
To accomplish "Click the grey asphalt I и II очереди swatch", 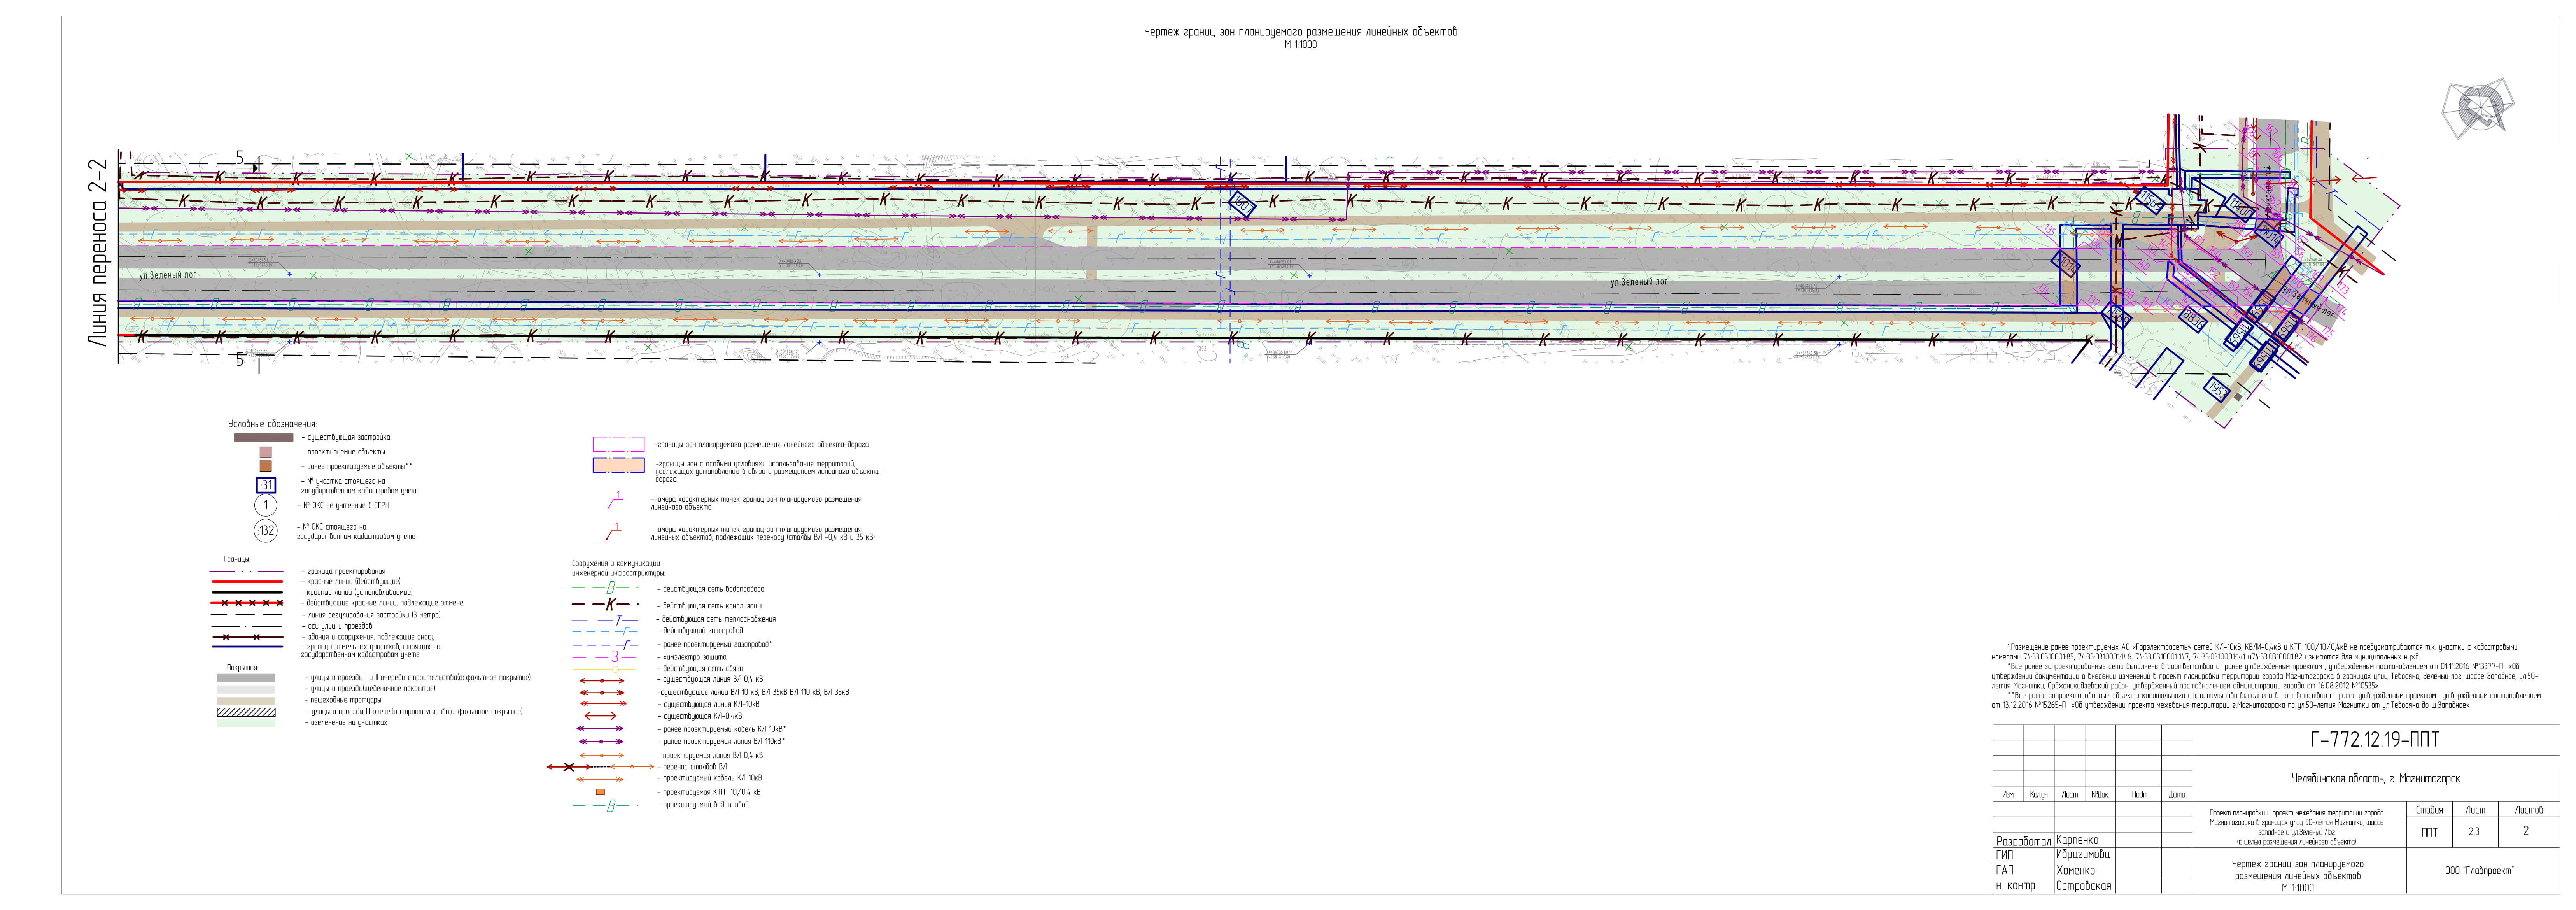I will click(246, 678).
